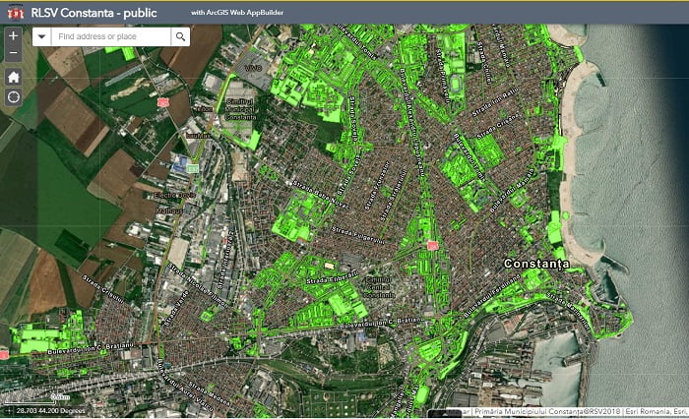The image size is (689, 419).
Task: Open the Primăria Municipiului Constanța attribution text
Action: click(547, 412)
